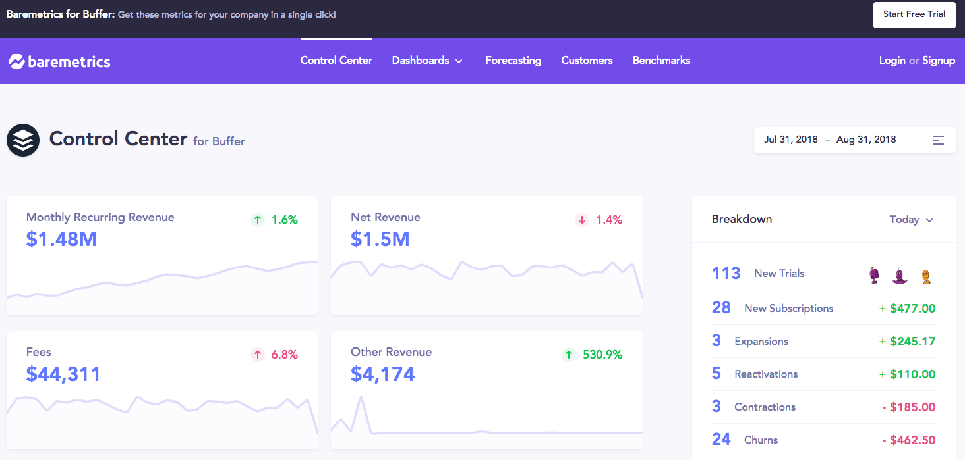This screenshot has height=460, width=965.
Task: Click the Start Free Trial button
Action: tap(914, 14)
